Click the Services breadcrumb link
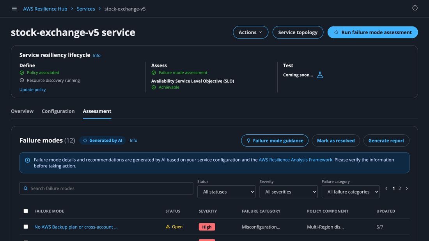 pyautogui.click(x=86, y=9)
